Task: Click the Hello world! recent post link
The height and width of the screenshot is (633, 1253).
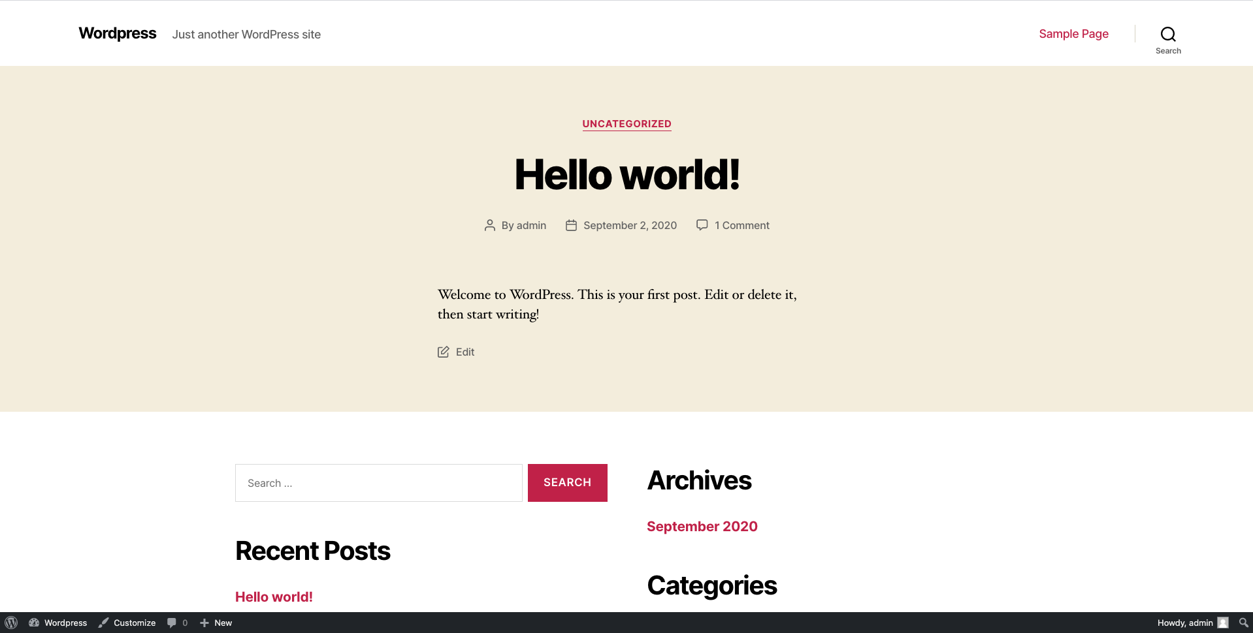Action: [x=274, y=596]
